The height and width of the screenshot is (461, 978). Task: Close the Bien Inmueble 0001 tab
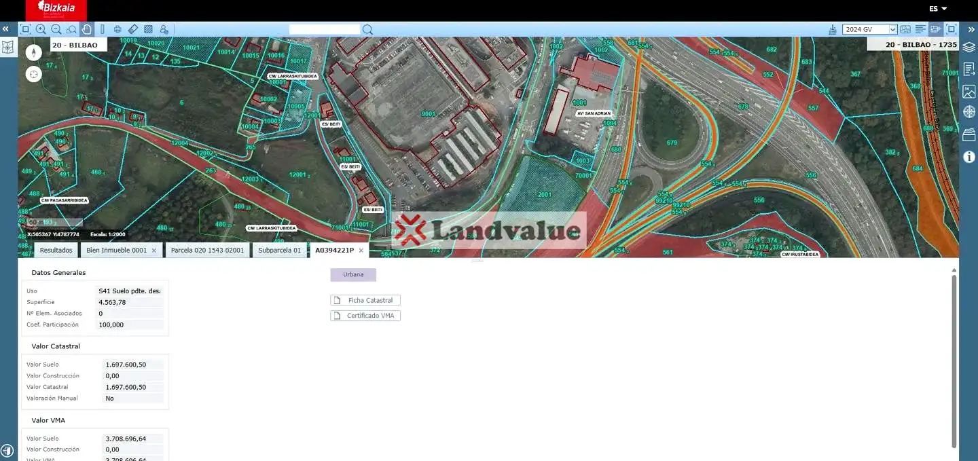[x=154, y=251]
